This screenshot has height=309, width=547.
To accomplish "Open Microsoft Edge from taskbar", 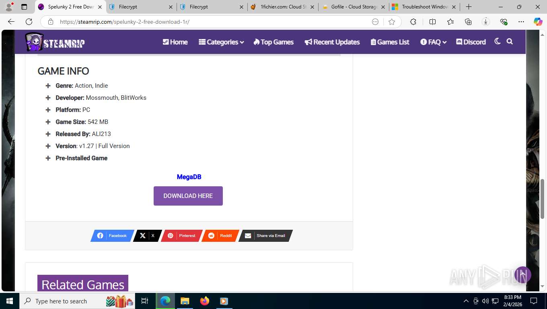I will pyautogui.click(x=165, y=301).
